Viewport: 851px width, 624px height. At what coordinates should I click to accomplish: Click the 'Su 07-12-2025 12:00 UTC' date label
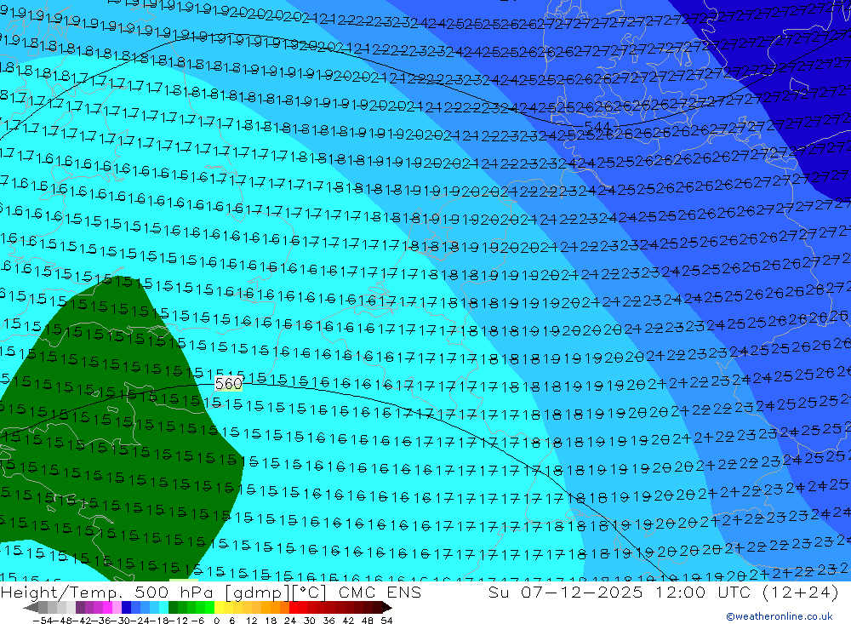620,593
